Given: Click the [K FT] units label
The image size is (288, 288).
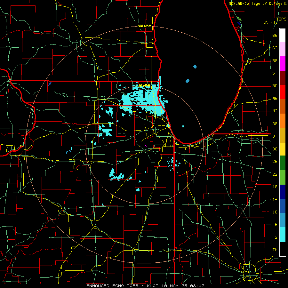Looking at the screenshot, I should 270,22.
